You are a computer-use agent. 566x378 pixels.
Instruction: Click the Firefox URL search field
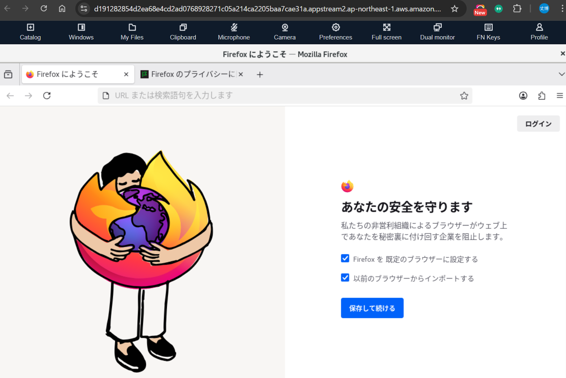pyautogui.click(x=285, y=96)
